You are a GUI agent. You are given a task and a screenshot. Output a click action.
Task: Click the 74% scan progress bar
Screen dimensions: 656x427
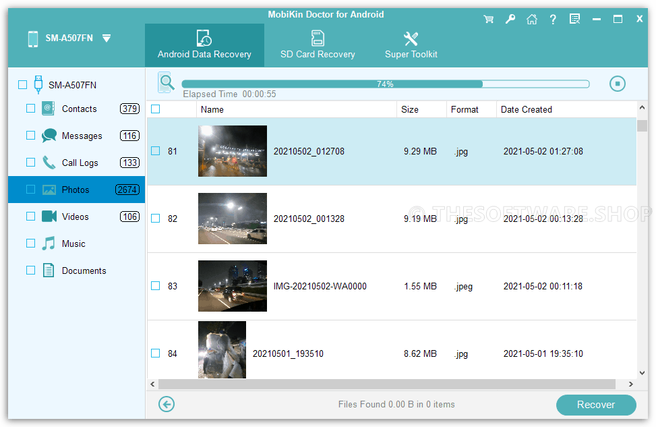pyautogui.click(x=386, y=84)
